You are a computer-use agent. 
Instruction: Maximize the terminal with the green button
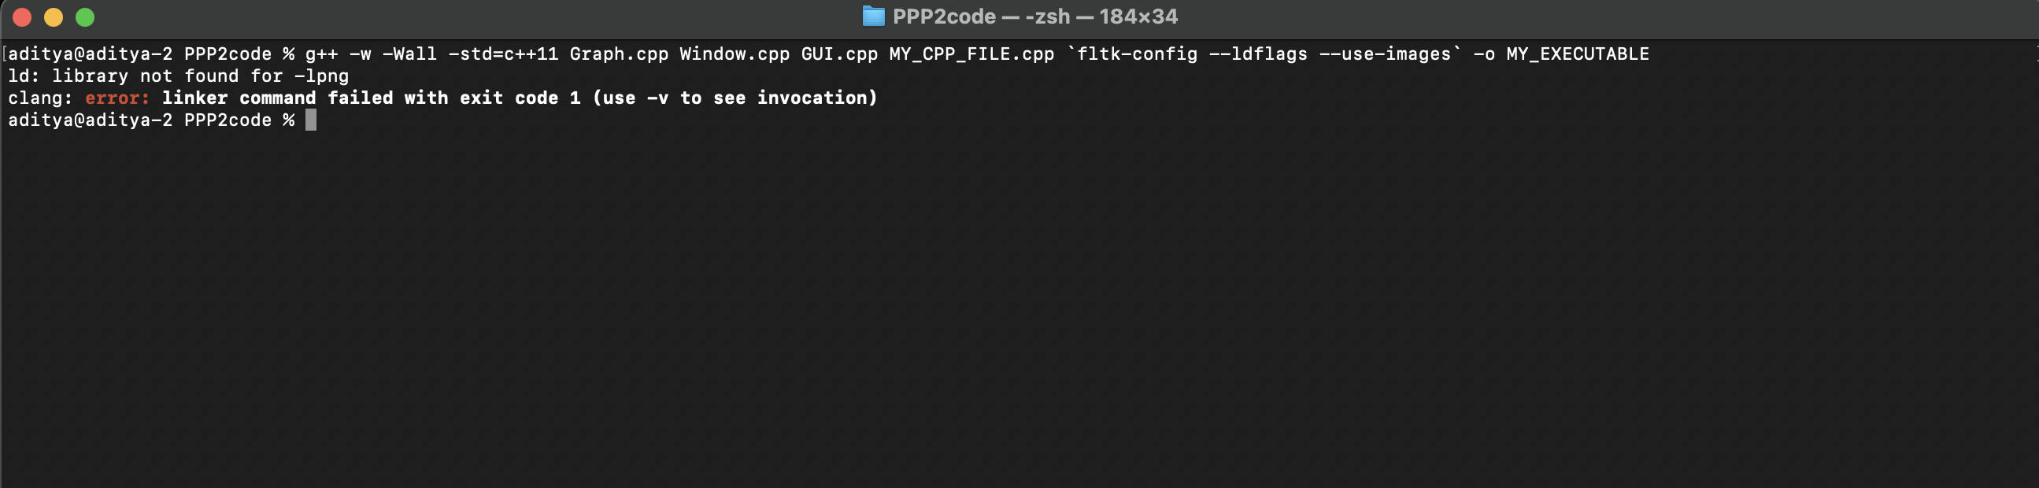pyautogui.click(x=85, y=17)
